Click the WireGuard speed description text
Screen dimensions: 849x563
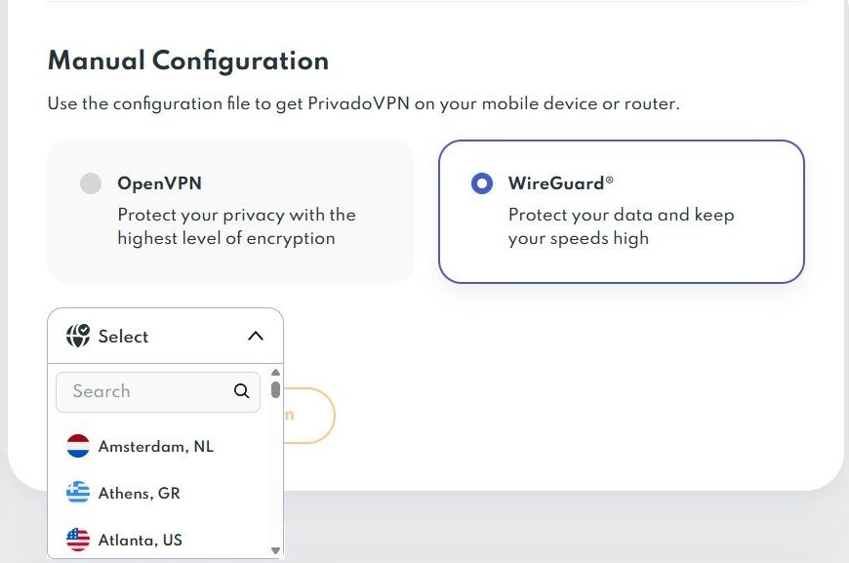coord(621,226)
